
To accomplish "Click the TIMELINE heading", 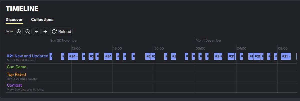I will click(22, 9).
